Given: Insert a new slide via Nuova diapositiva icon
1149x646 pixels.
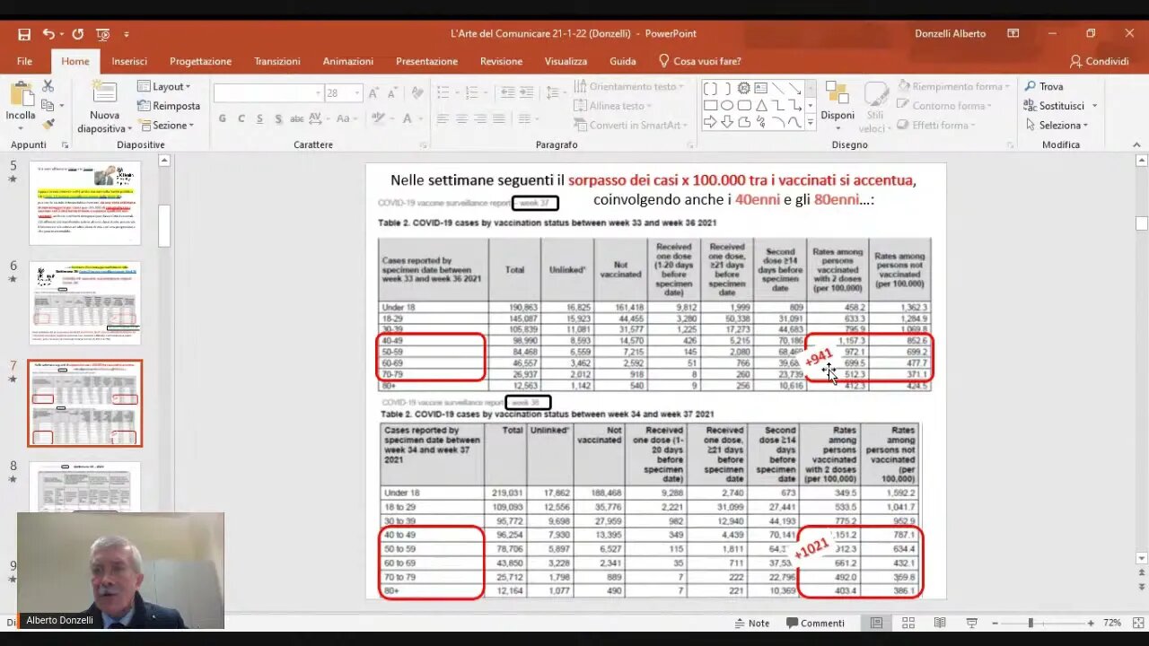Looking at the screenshot, I should click(104, 93).
